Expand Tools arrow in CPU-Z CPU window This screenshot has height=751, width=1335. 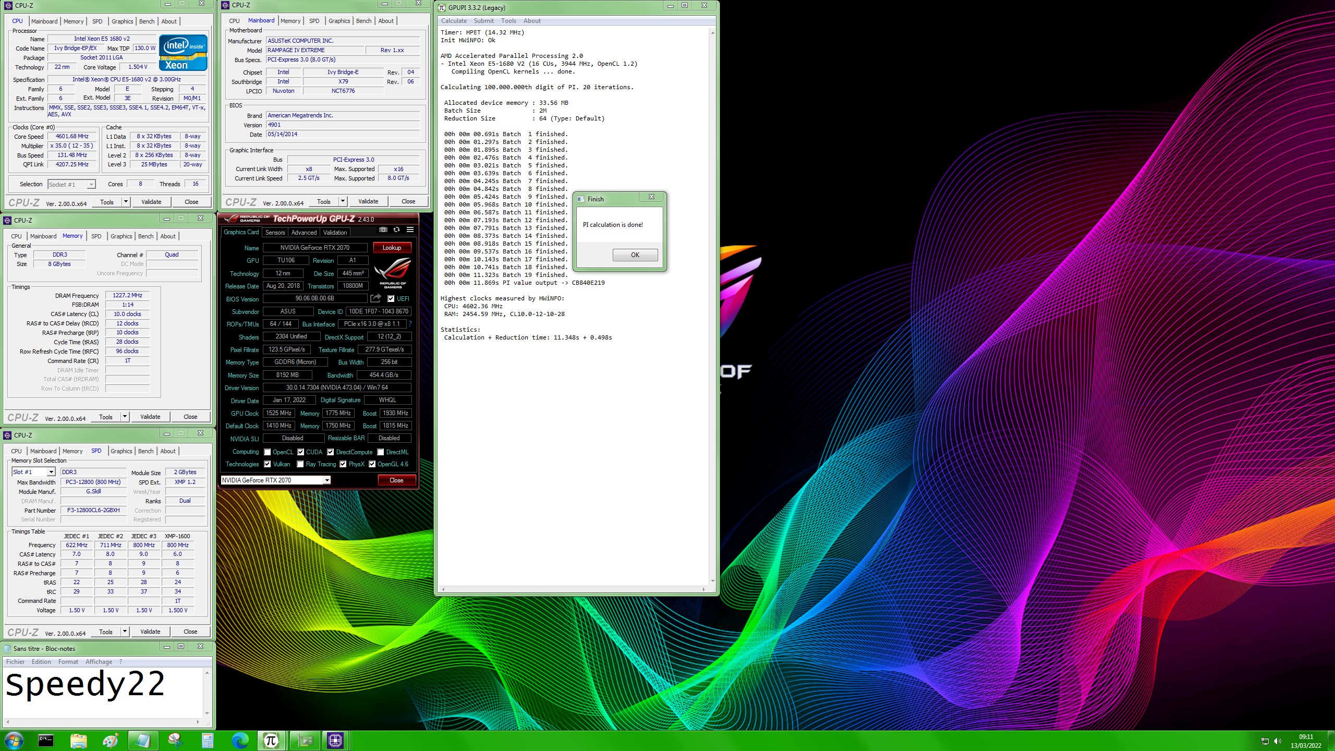pyautogui.click(x=126, y=202)
